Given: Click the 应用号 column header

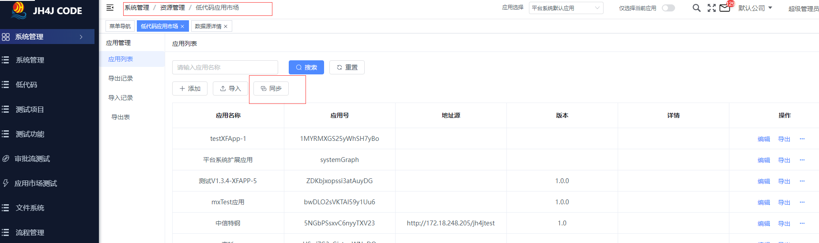Looking at the screenshot, I should pos(340,115).
